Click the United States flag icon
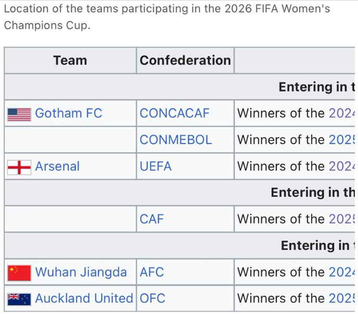 point(19,114)
